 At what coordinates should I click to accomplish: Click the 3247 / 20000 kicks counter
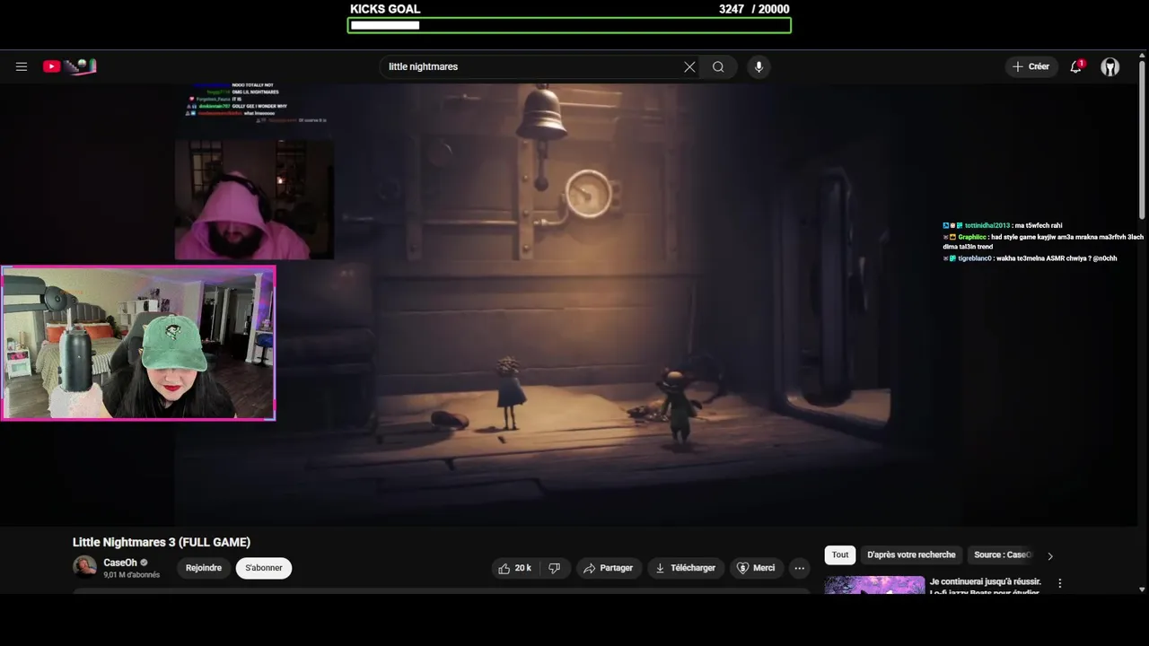[x=754, y=9]
